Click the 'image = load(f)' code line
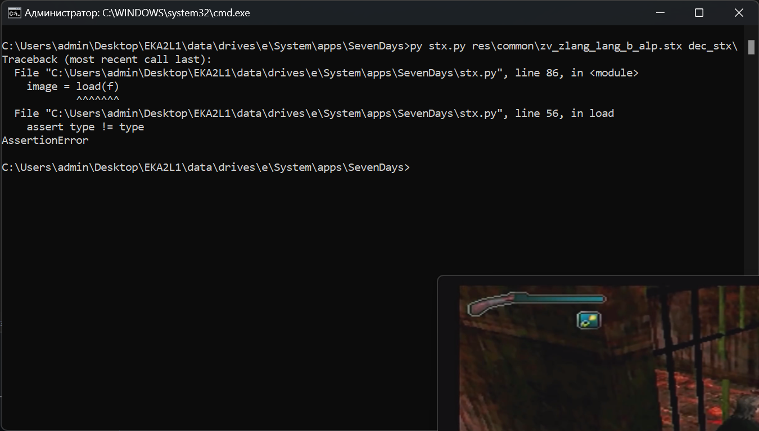The height and width of the screenshot is (431, 759). tap(72, 86)
